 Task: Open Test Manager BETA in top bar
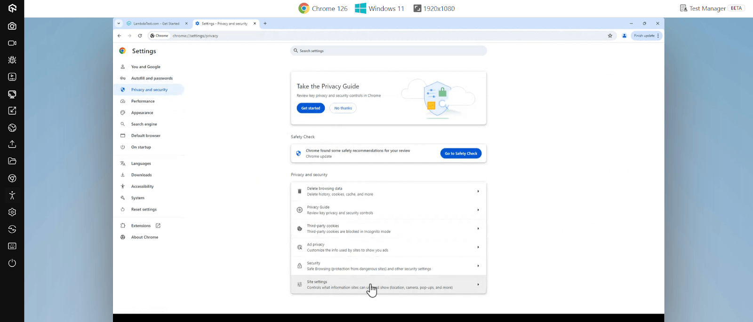712,8
